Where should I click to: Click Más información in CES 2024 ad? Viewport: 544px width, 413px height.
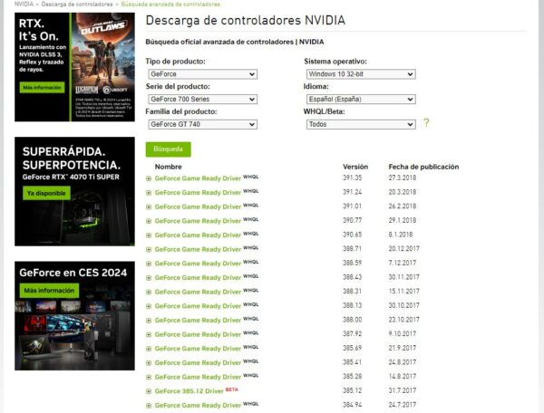[x=49, y=291]
